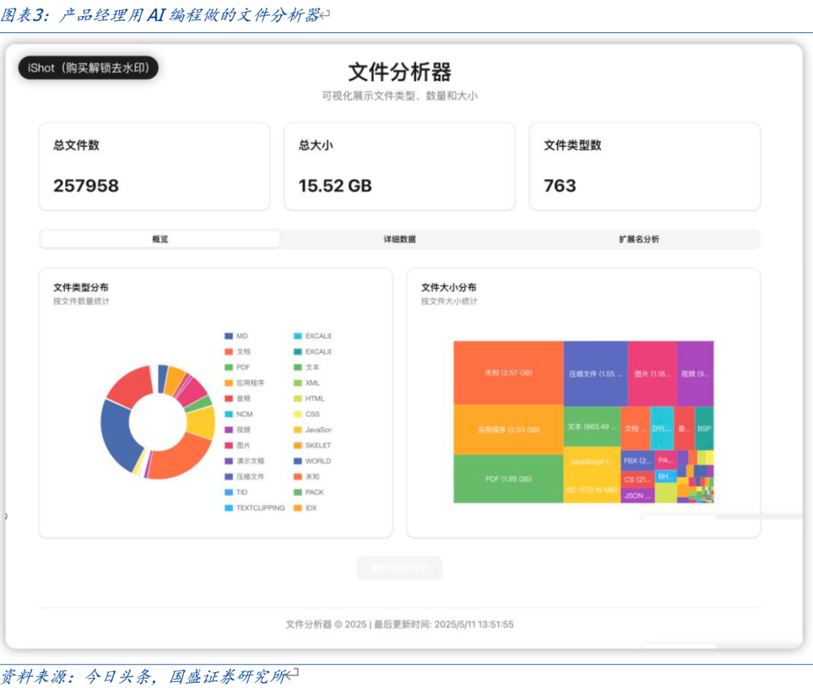Click the 最后更新时间 footer text
This screenshot has width=813, height=688.
pos(444,624)
